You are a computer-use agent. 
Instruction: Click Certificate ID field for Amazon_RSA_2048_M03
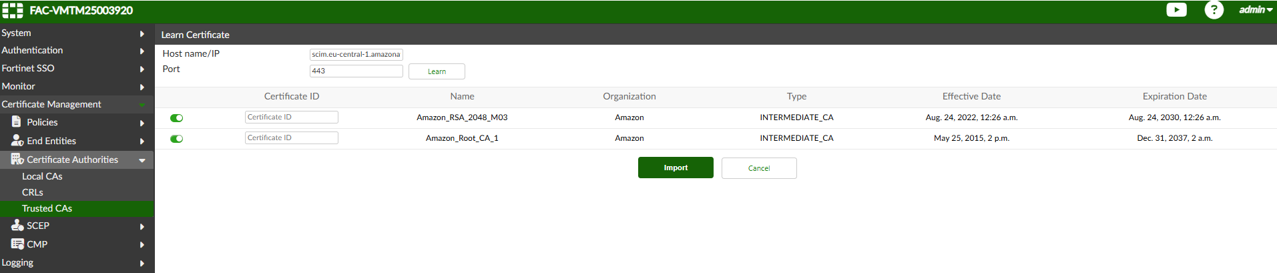click(x=292, y=117)
